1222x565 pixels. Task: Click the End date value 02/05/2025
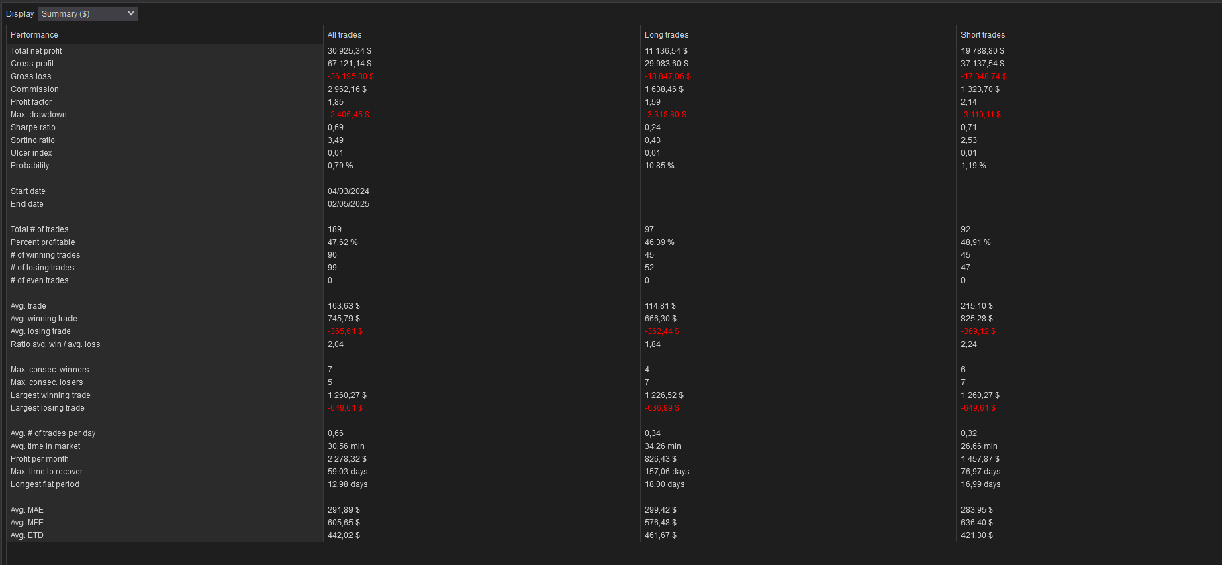tap(348, 204)
